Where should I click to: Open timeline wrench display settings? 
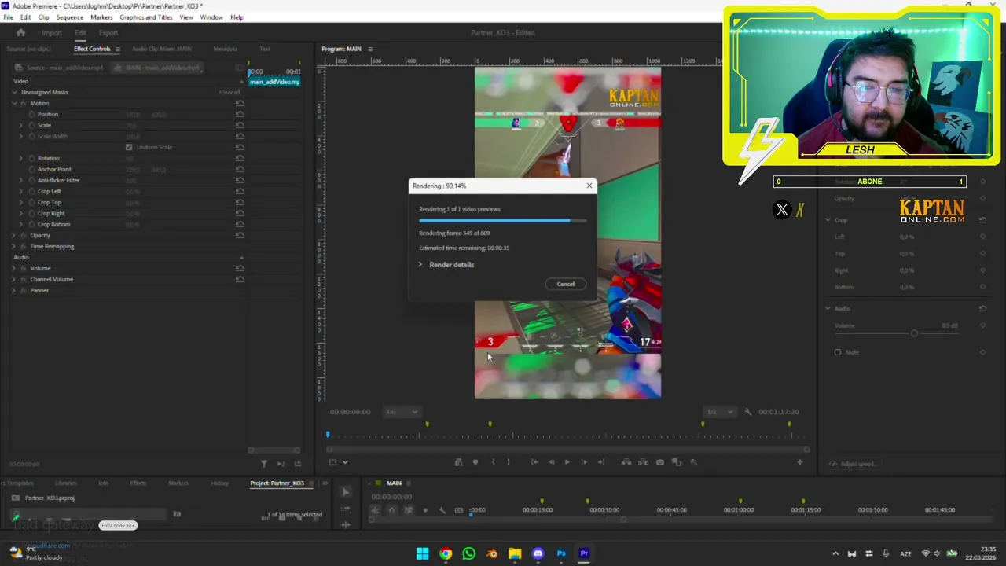(442, 510)
